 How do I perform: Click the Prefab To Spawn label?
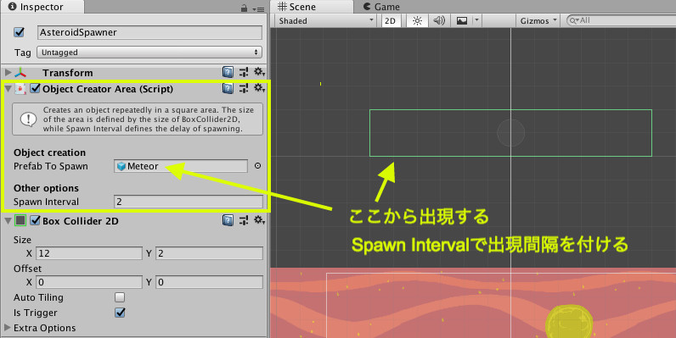pyautogui.click(x=51, y=166)
